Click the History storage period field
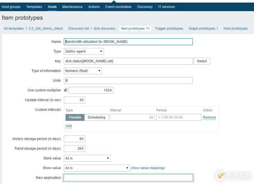The height and width of the screenshot is (184, 254). [74, 139]
